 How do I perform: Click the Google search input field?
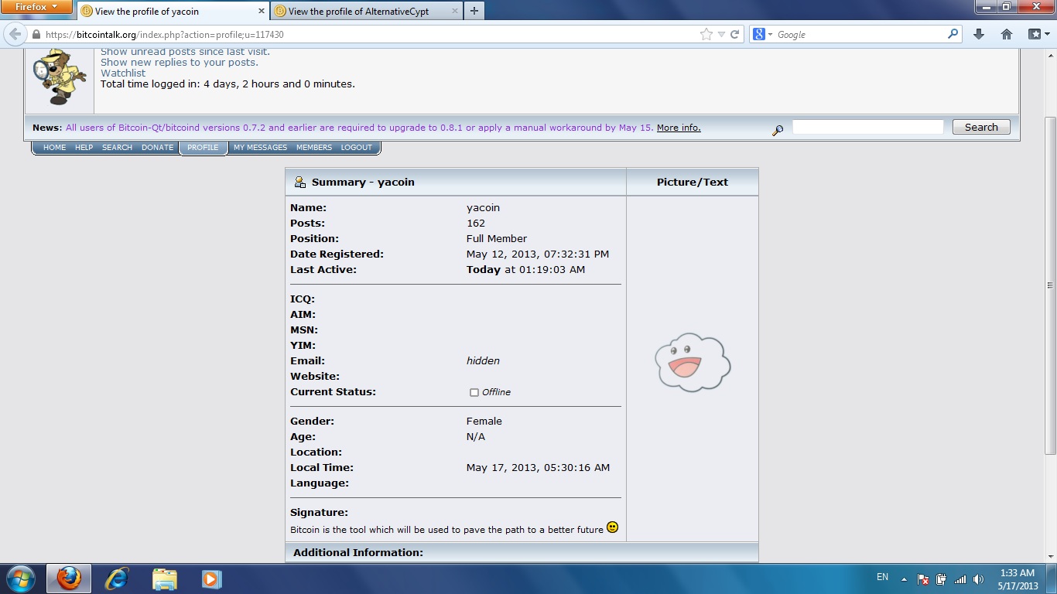[860, 34]
